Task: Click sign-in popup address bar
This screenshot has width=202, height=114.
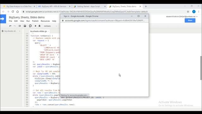Action: point(104,21)
